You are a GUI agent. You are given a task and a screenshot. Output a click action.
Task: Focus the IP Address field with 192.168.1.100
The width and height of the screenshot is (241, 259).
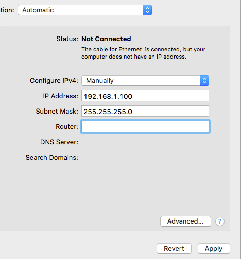point(145,96)
